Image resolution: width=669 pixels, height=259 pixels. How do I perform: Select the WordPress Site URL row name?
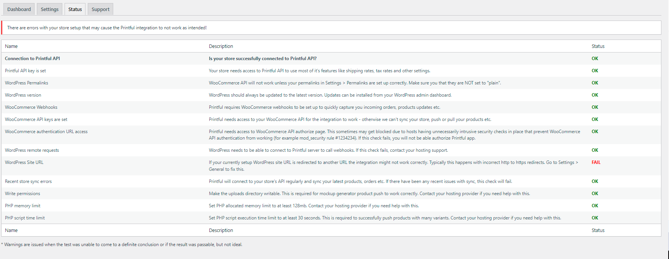coord(24,162)
